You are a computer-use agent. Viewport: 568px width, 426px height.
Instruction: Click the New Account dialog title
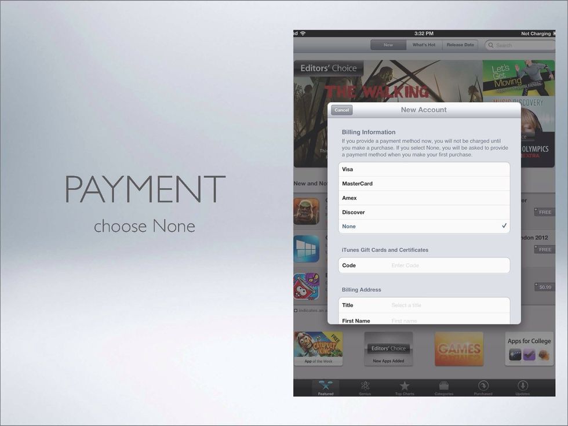[x=424, y=110]
